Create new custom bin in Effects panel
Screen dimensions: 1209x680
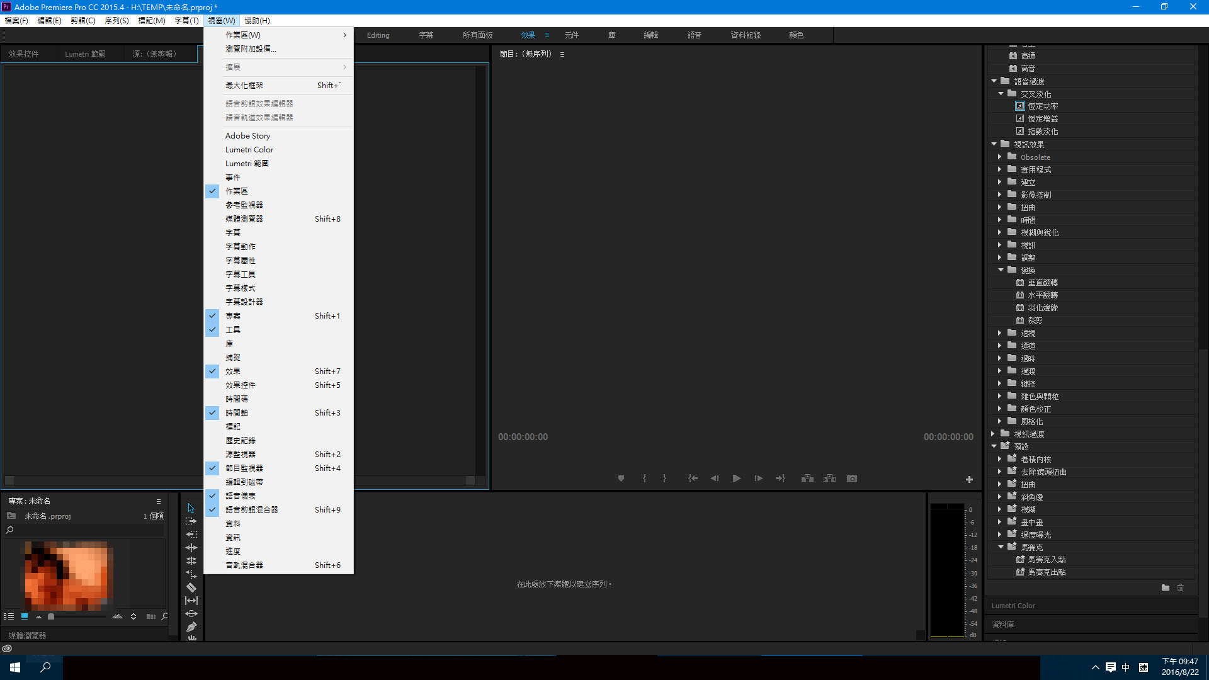(x=1166, y=587)
